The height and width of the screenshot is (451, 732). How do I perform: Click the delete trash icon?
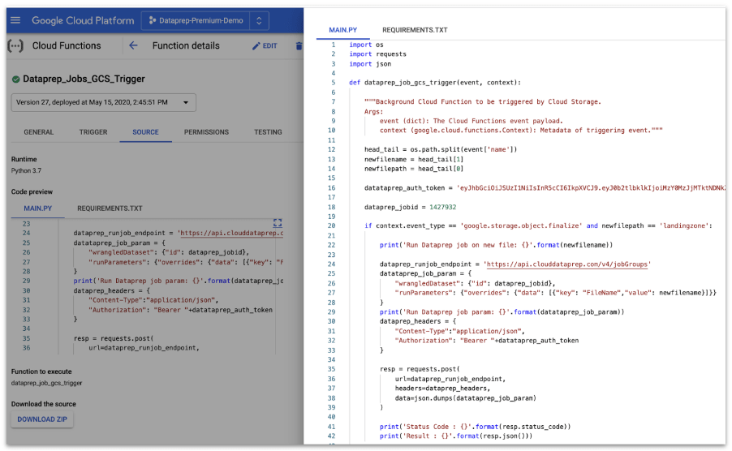[x=299, y=45]
